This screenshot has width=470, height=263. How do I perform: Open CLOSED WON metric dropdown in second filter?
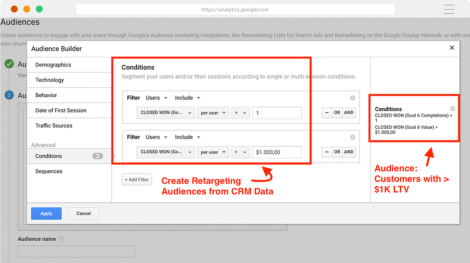166,152
